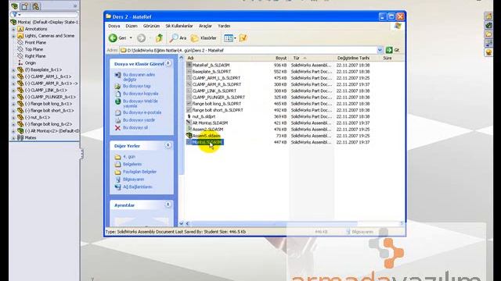Expand the Mates folder node

[13, 138]
